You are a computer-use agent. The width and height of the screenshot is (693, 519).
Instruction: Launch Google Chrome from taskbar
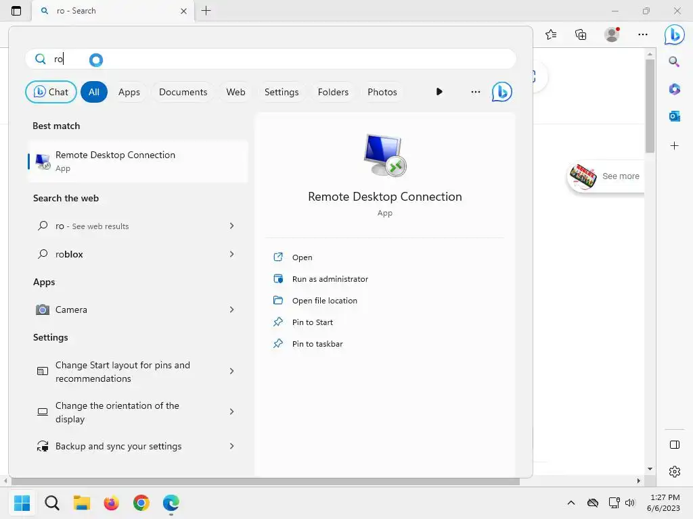coord(141,503)
